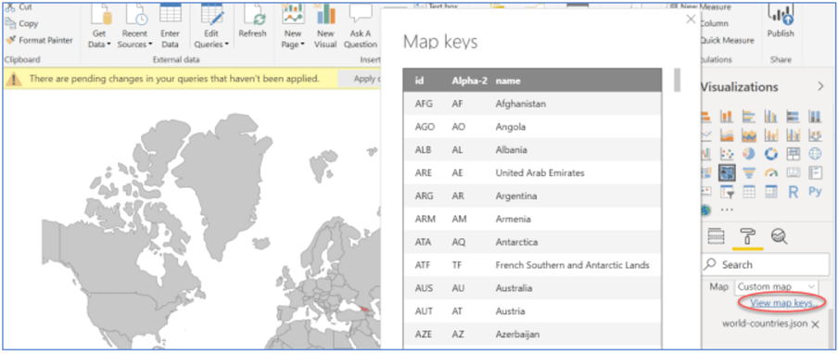This screenshot has width=839, height=354.
Task: Publish the report with the Publish button
Action: tap(781, 21)
